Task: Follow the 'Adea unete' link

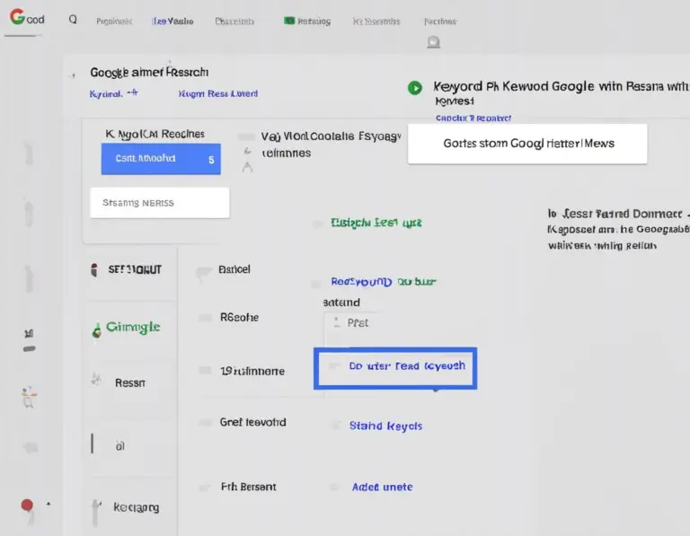Action: (382, 487)
